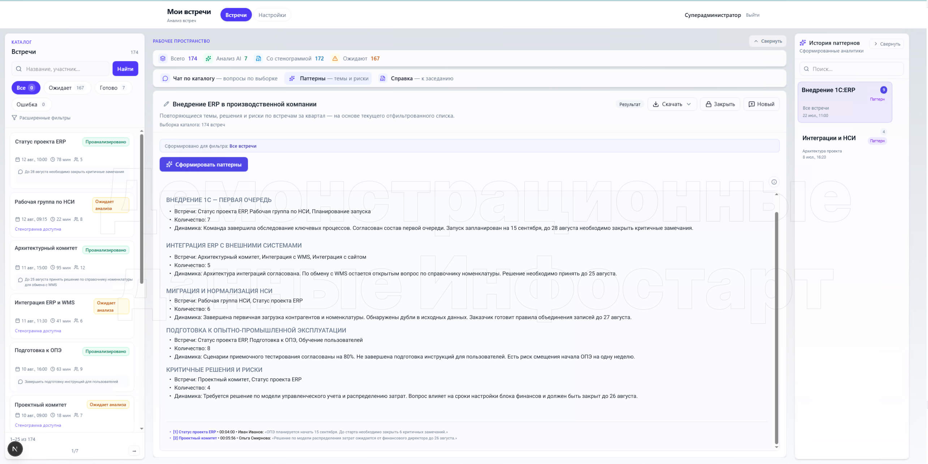Viewport: 928px width, 464px height.
Task: Click Сформировать паттерны button
Action: pos(204,164)
